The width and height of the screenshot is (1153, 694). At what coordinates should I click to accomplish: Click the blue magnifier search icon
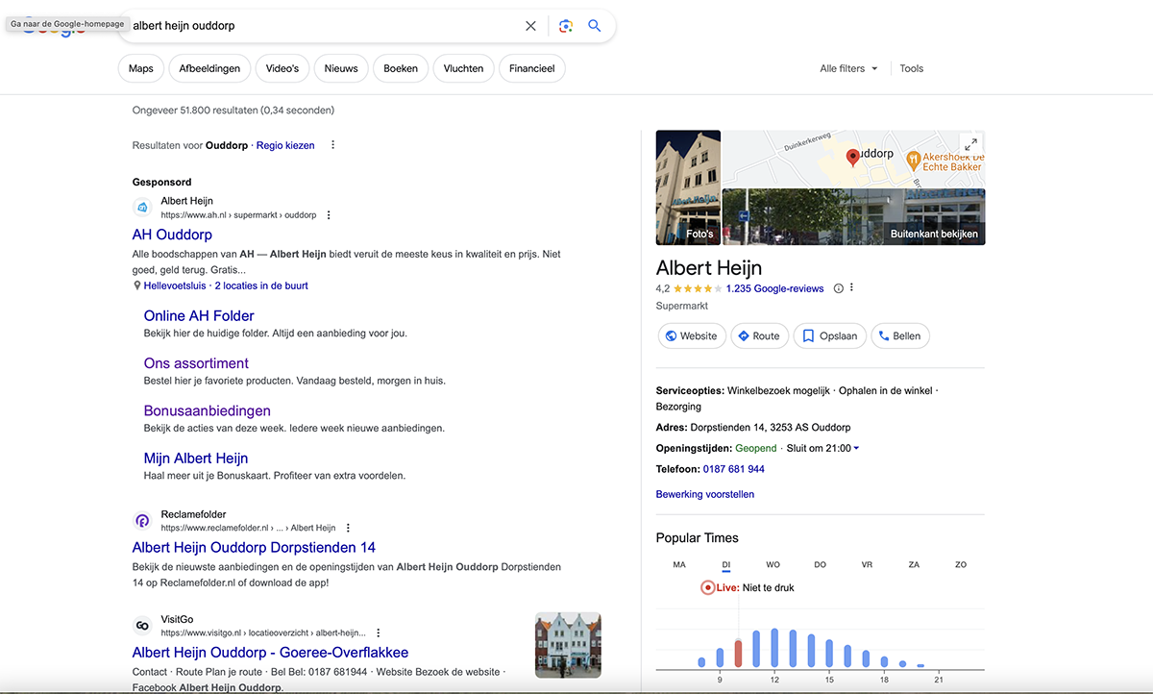point(595,26)
